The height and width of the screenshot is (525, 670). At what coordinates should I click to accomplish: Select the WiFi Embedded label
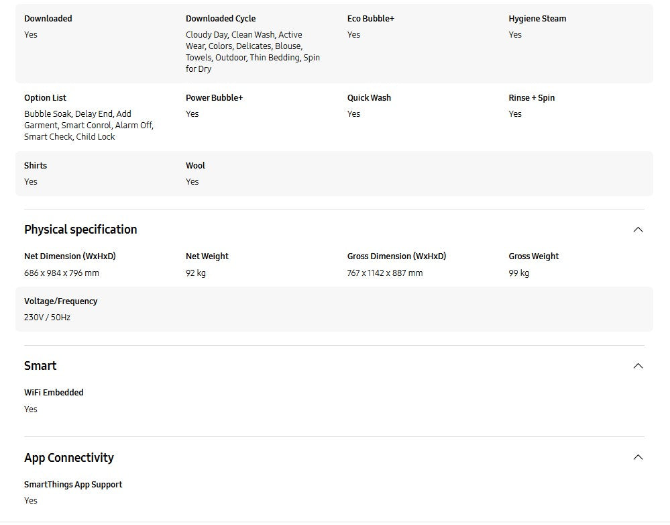[x=54, y=393]
